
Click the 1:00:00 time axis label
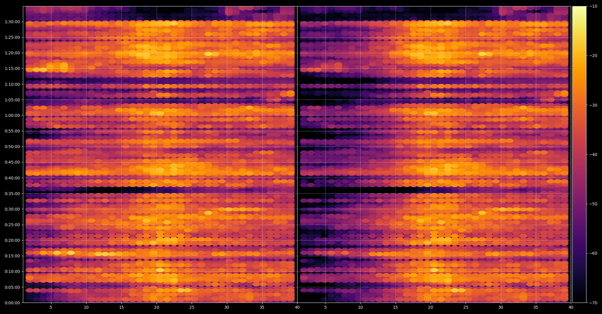coord(12,116)
